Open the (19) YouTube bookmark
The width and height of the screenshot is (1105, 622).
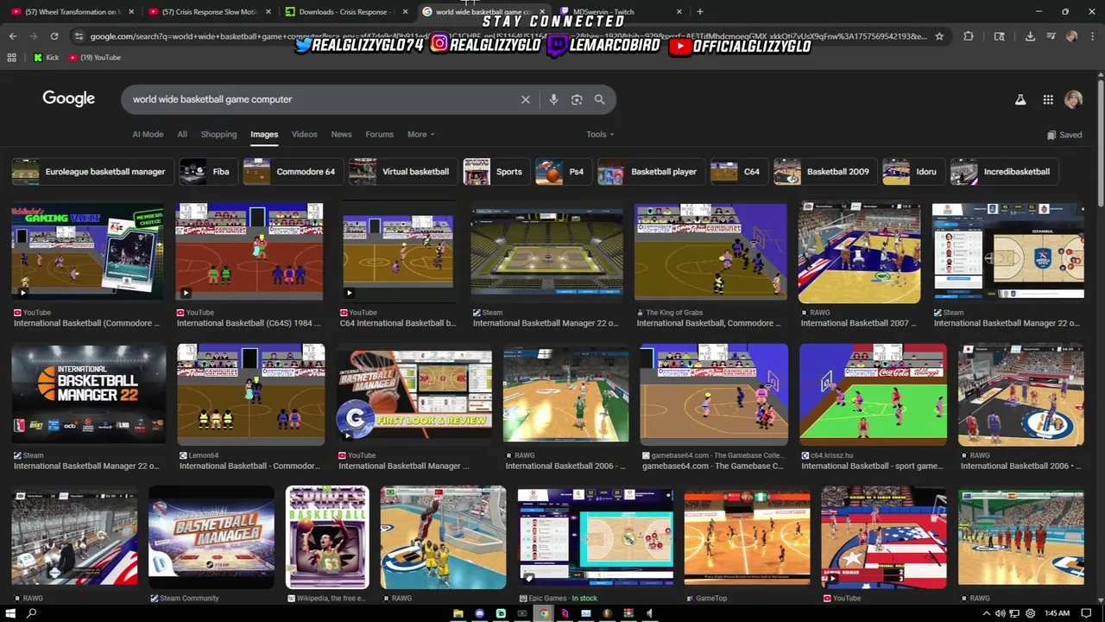point(95,57)
